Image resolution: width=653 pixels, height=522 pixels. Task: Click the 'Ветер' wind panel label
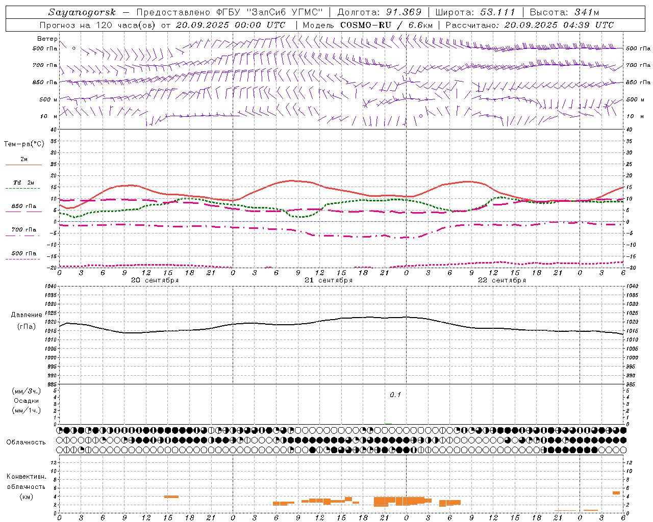(47, 39)
